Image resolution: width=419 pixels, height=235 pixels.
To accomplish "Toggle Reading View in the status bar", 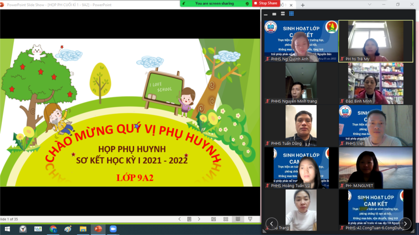I will [x=238, y=219].
